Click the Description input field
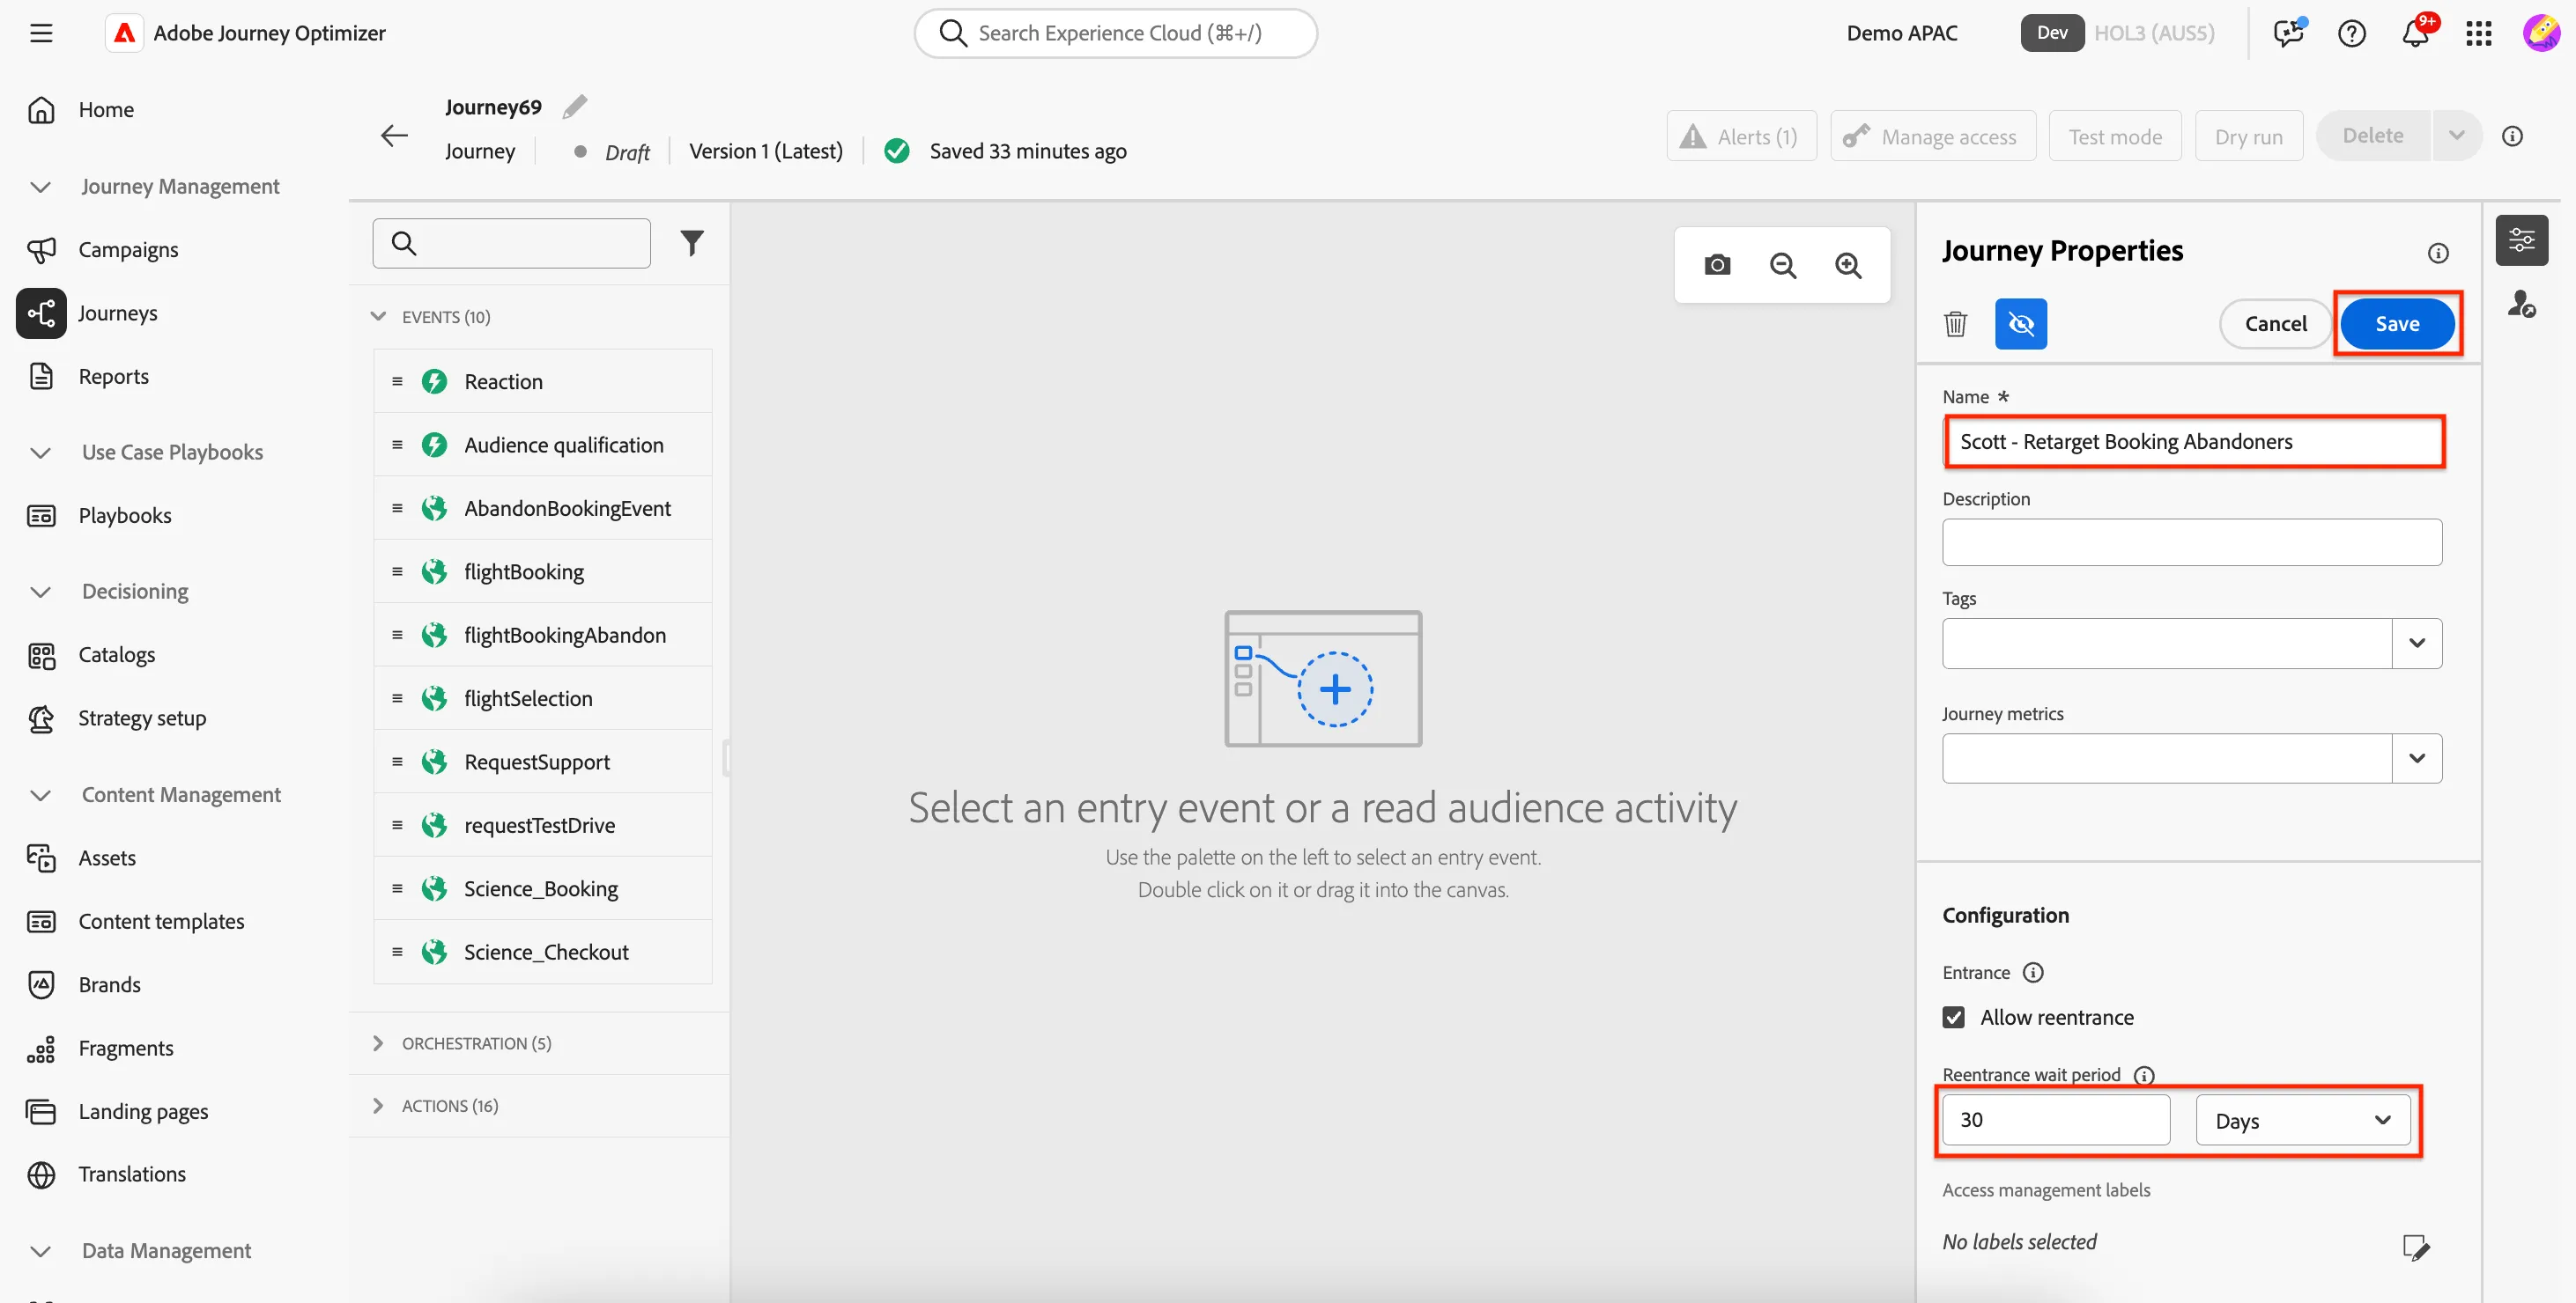The image size is (2576, 1303). click(2191, 542)
